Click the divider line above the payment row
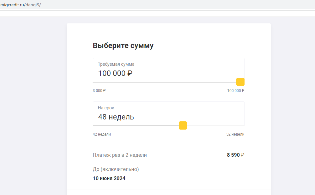Image resolution: width=315 pixels, height=195 pixels. click(x=168, y=145)
